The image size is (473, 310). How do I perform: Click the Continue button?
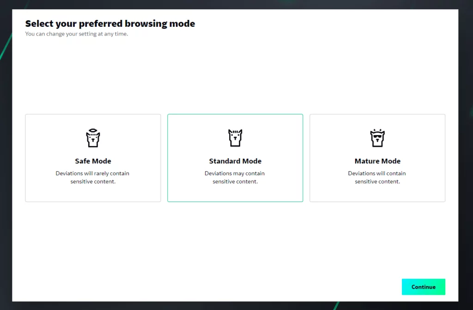[x=423, y=287]
